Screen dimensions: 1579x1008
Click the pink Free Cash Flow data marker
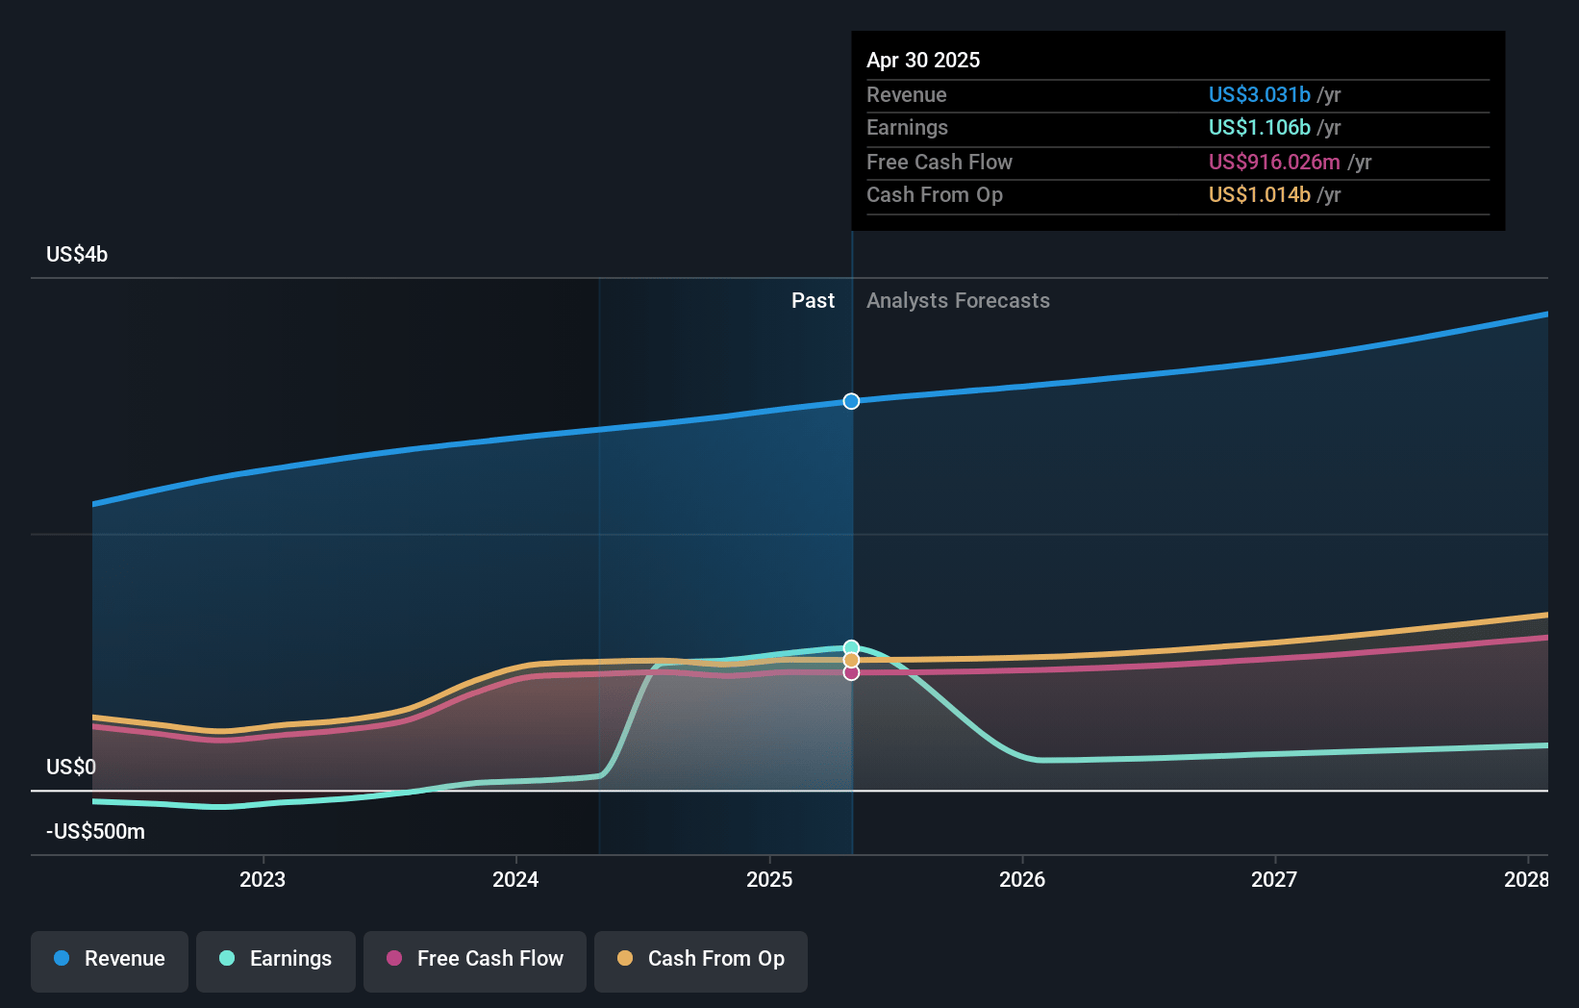(851, 672)
